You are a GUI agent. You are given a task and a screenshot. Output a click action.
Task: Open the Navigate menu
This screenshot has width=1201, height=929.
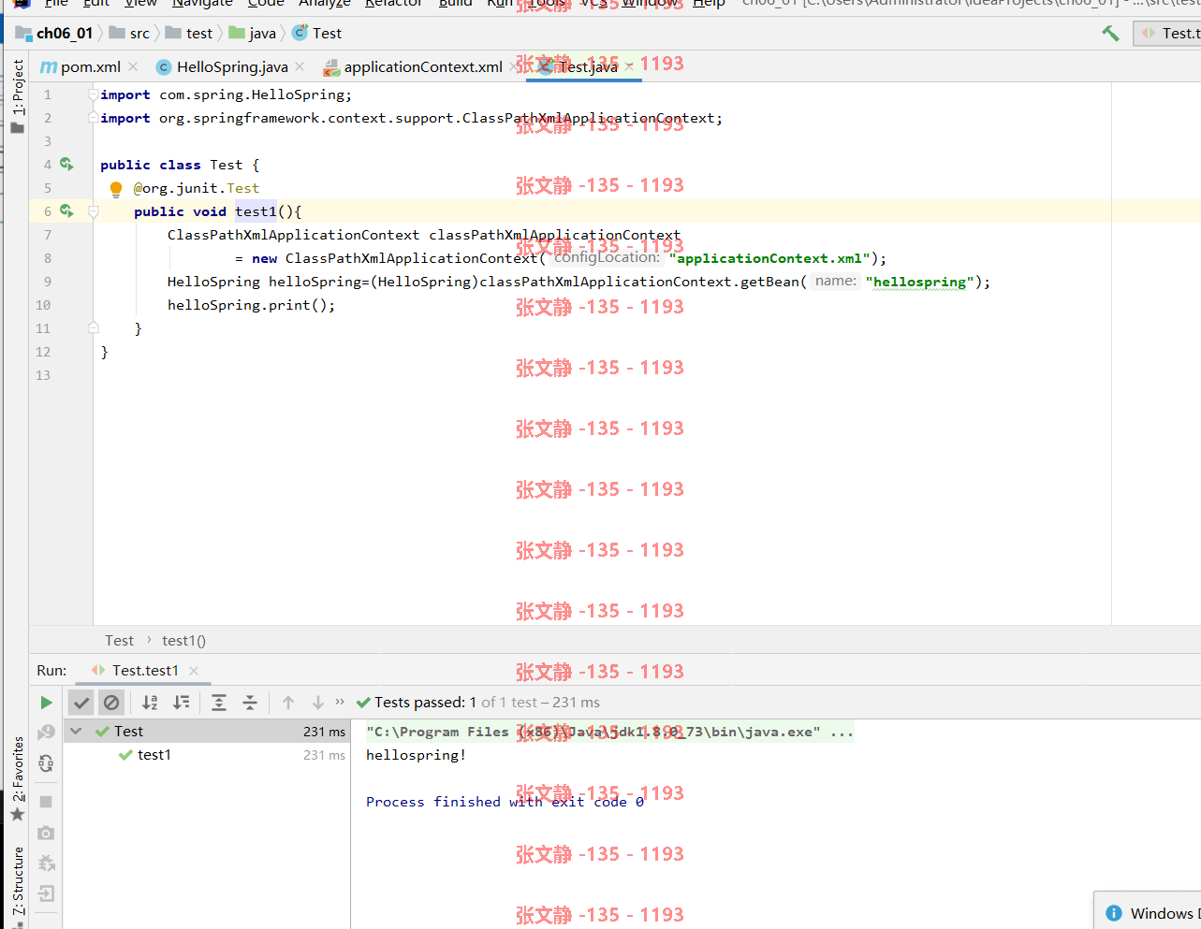tap(202, 4)
